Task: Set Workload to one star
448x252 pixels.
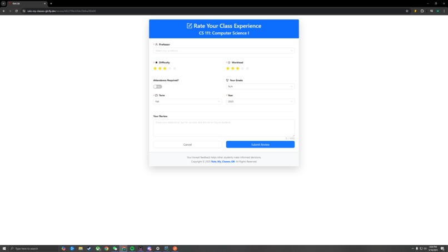Action: click(x=228, y=68)
